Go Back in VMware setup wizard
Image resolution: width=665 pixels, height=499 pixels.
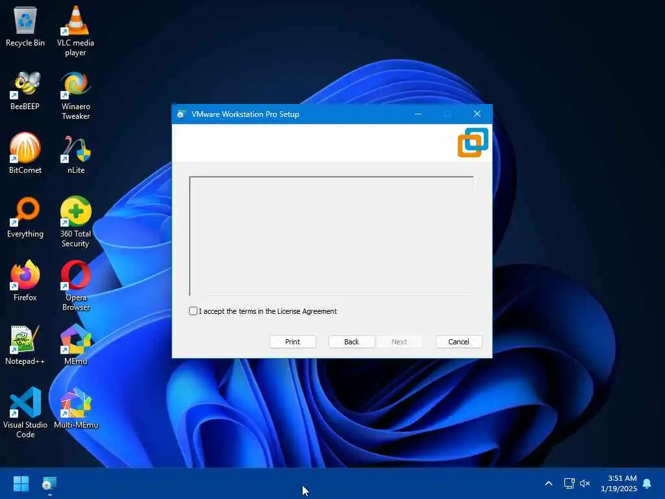tap(351, 342)
